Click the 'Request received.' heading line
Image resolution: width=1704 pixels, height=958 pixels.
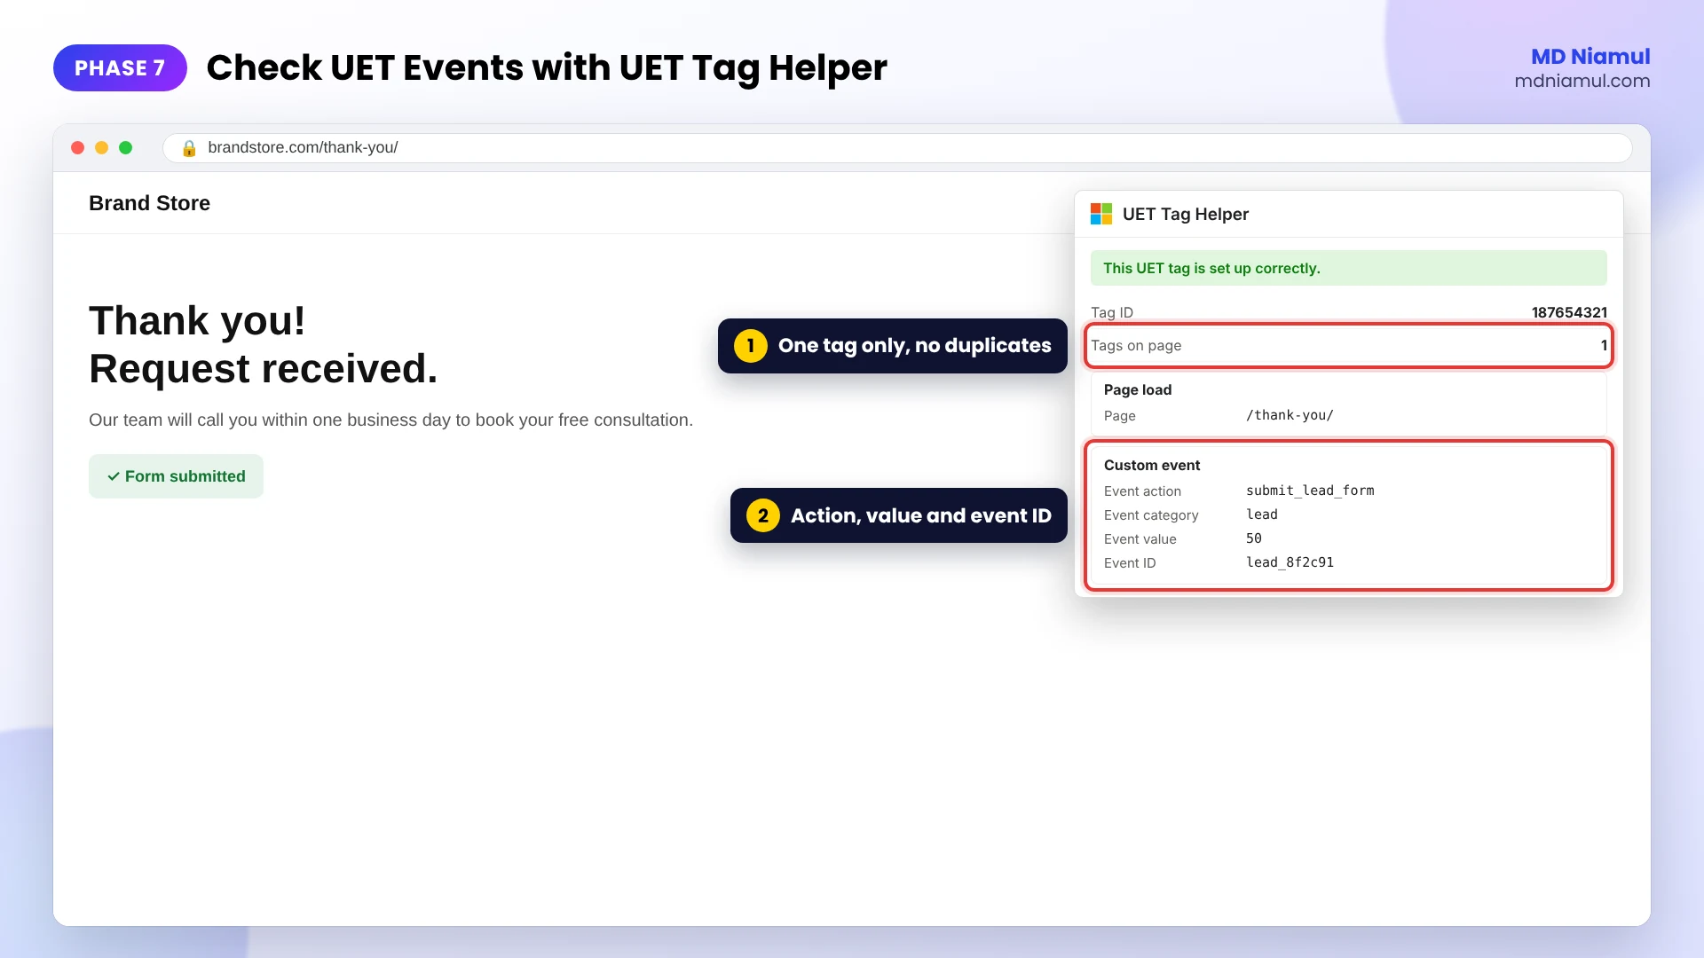(x=264, y=369)
